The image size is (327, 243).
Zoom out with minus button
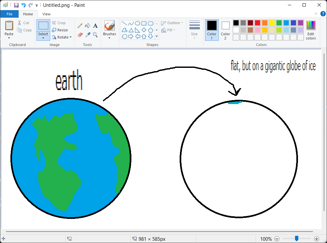(277, 239)
